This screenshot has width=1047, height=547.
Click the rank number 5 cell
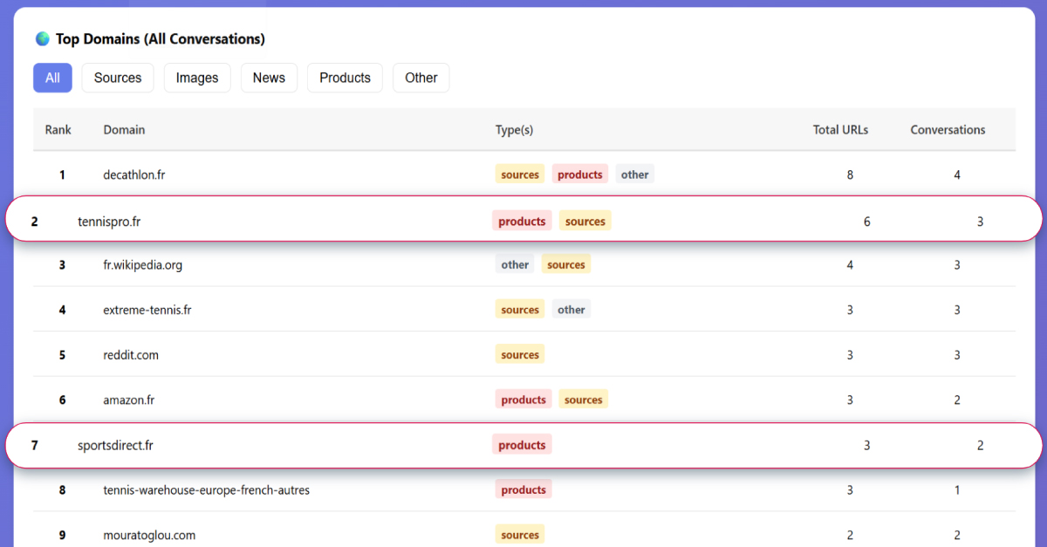(62, 355)
